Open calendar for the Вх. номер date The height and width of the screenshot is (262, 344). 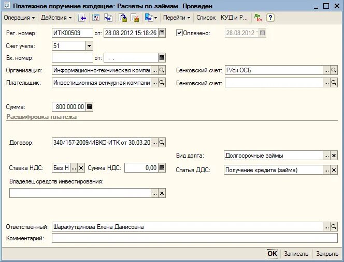(x=162, y=58)
